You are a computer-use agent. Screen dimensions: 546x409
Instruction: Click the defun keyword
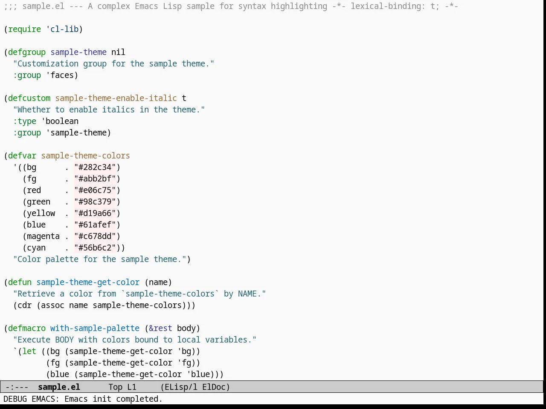[x=20, y=282]
